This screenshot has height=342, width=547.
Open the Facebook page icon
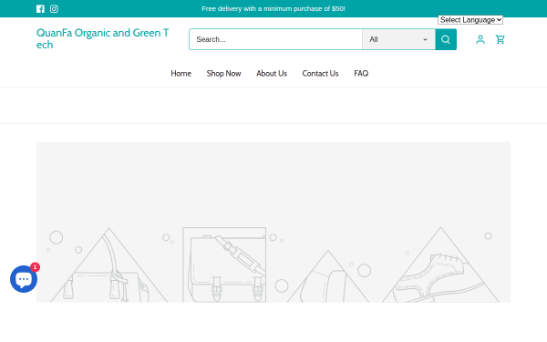tap(40, 9)
